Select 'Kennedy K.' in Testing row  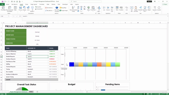pos(30,69)
